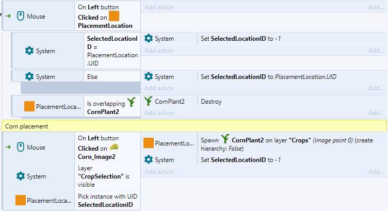The height and width of the screenshot is (211, 388).
Task: Click Add... at right of Corn placement event
Action: click(x=376, y=172)
